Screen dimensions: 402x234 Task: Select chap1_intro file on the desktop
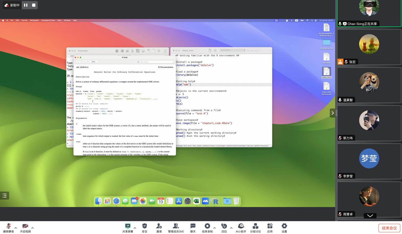[326, 73]
